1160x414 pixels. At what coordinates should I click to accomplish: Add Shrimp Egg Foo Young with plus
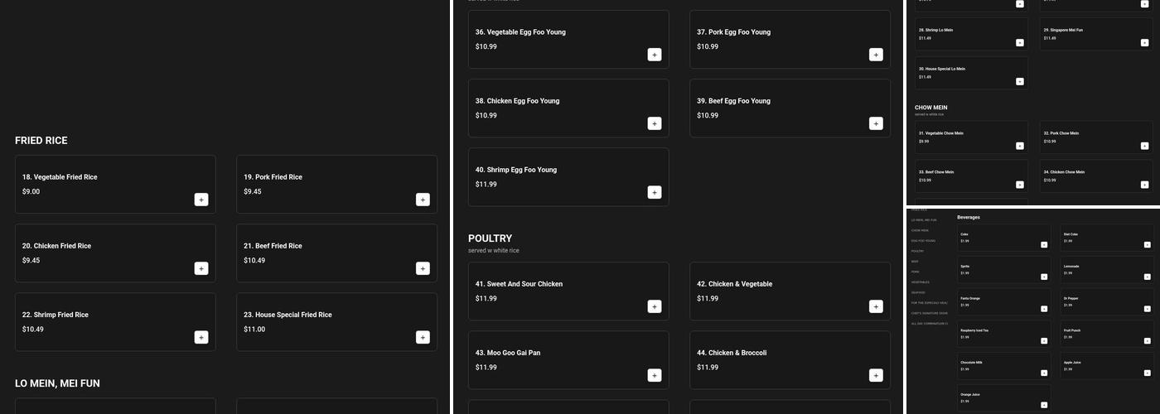click(655, 192)
